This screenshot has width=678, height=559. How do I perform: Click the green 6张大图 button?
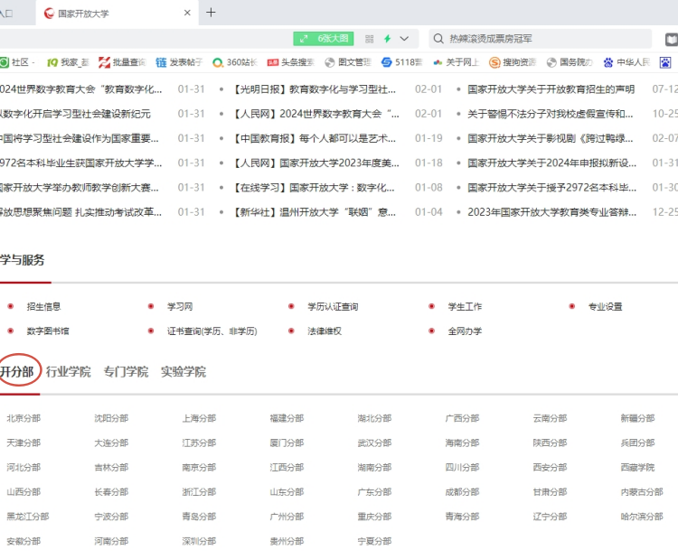click(x=324, y=39)
